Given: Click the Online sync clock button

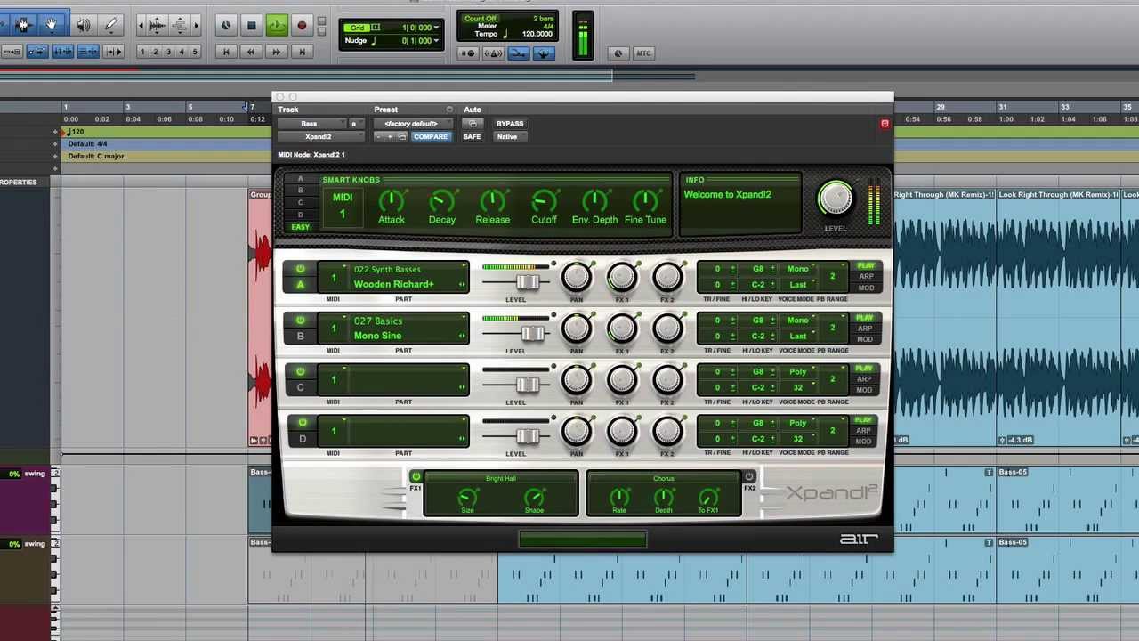Looking at the screenshot, I should point(226,26).
